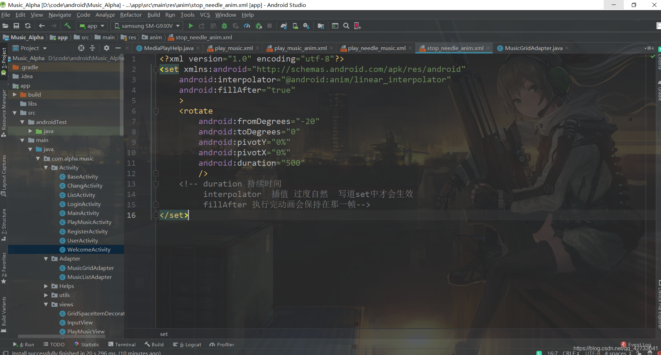Select PlayMusicActivity in project tree
Image resolution: width=661 pixels, height=355 pixels.
click(x=89, y=222)
